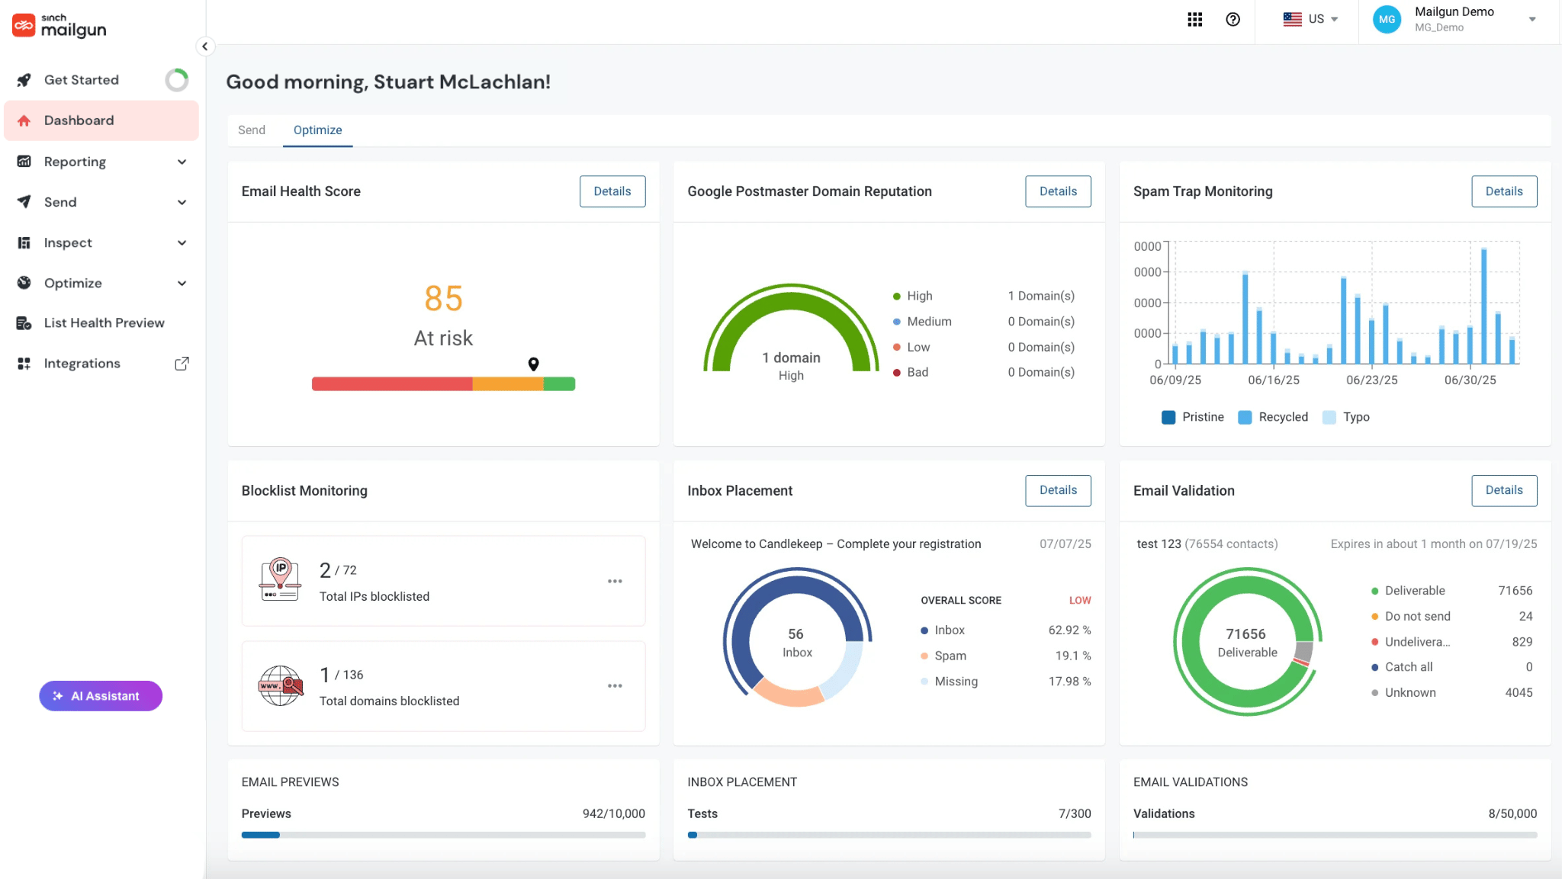Expand the Optimize sidebar menu chevron
Screen dimensions: 1562x879
point(182,283)
